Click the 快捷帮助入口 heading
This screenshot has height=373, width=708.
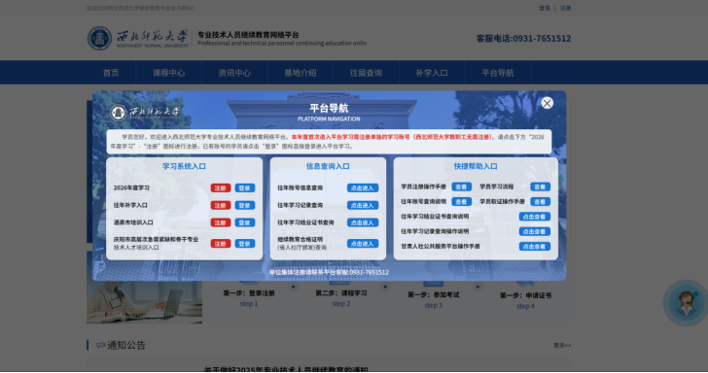click(x=476, y=166)
